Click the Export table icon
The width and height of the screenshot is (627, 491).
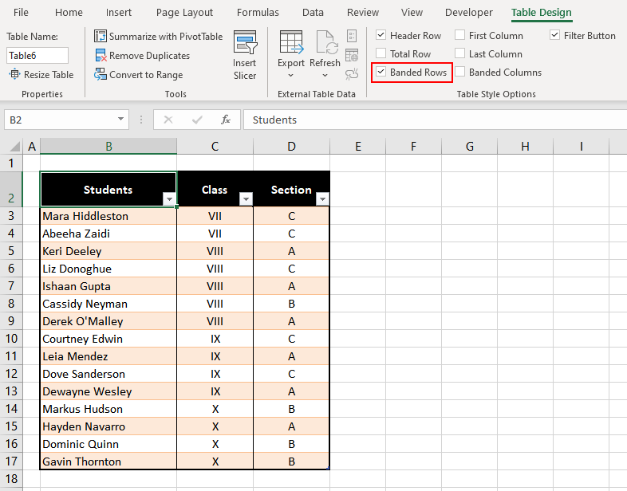(291, 42)
